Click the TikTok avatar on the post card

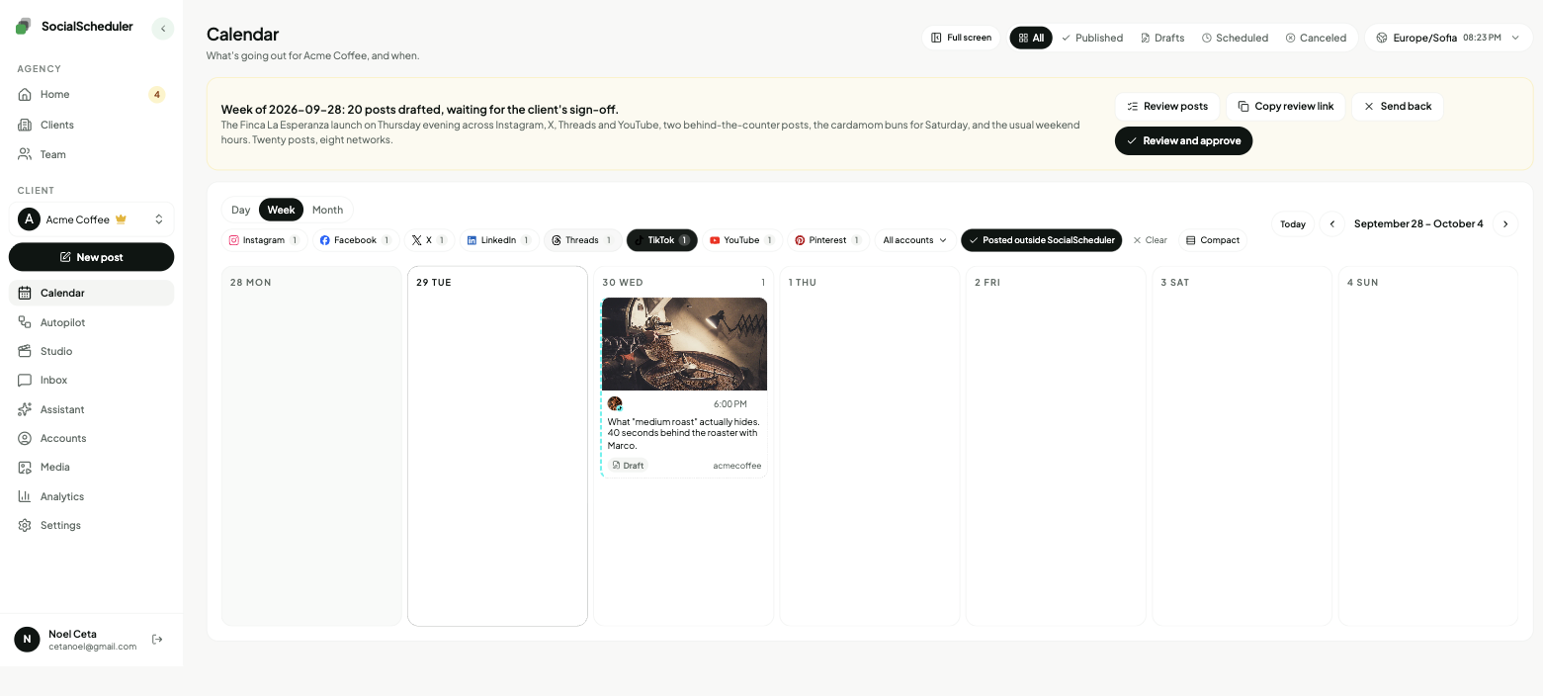coord(615,403)
